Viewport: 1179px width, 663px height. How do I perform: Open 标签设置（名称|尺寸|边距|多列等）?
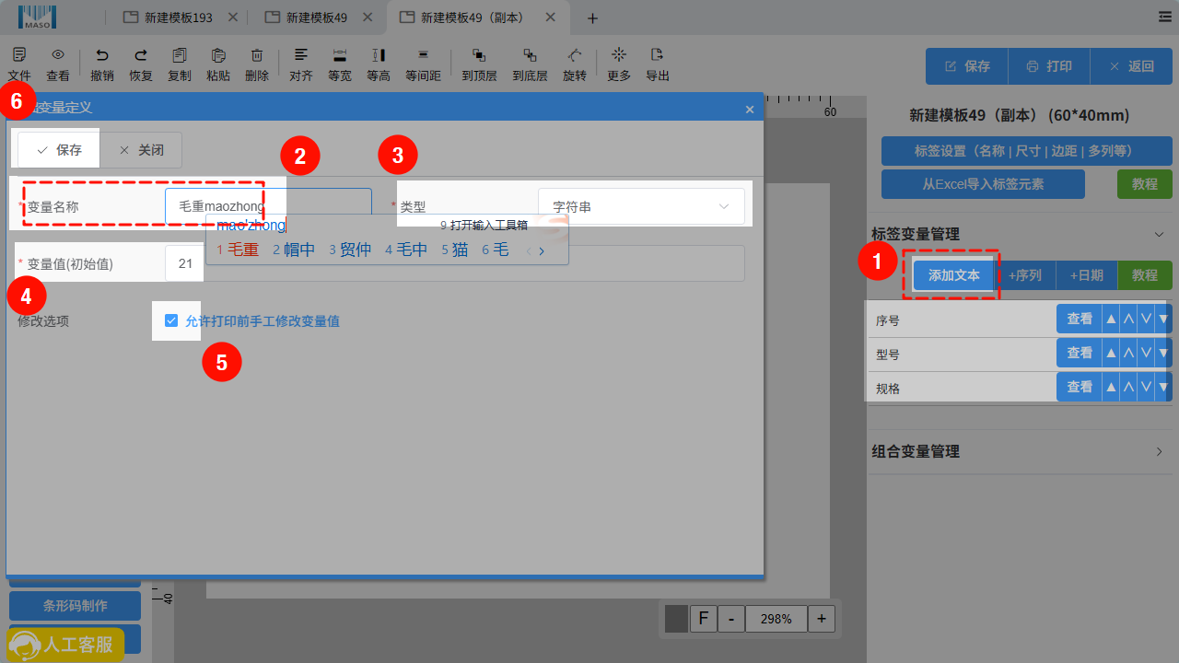1027,151
